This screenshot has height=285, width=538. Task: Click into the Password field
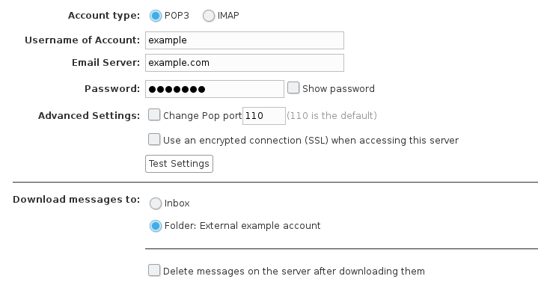click(215, 89)
